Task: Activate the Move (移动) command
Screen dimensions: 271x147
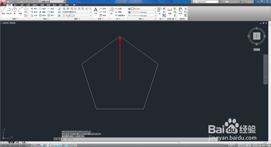Action: click(34, 9)
